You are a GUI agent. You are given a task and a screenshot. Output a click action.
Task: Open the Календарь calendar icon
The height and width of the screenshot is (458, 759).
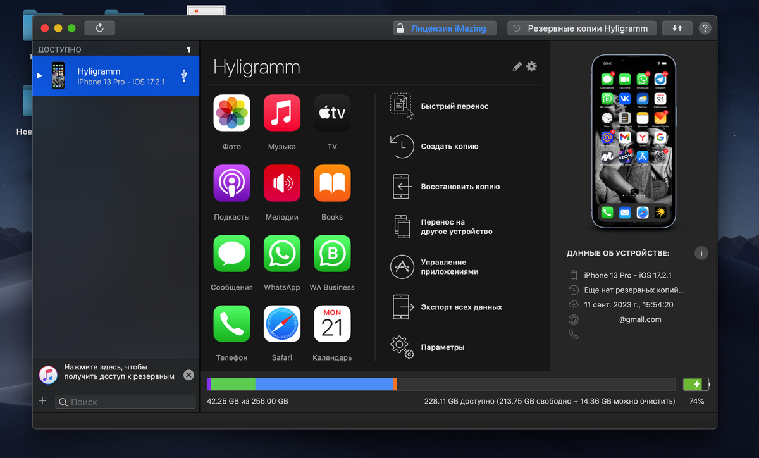pos(332,324)
